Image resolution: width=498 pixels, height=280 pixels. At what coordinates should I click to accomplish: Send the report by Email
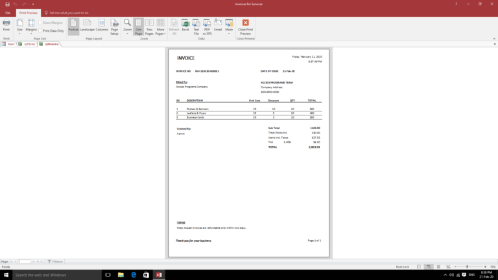pos(218,26)
